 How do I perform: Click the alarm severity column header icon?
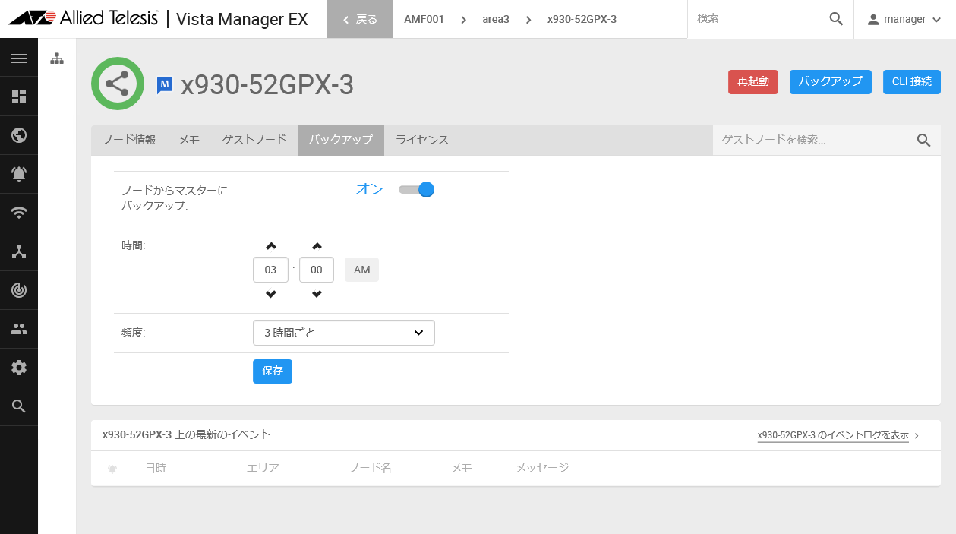112,469
